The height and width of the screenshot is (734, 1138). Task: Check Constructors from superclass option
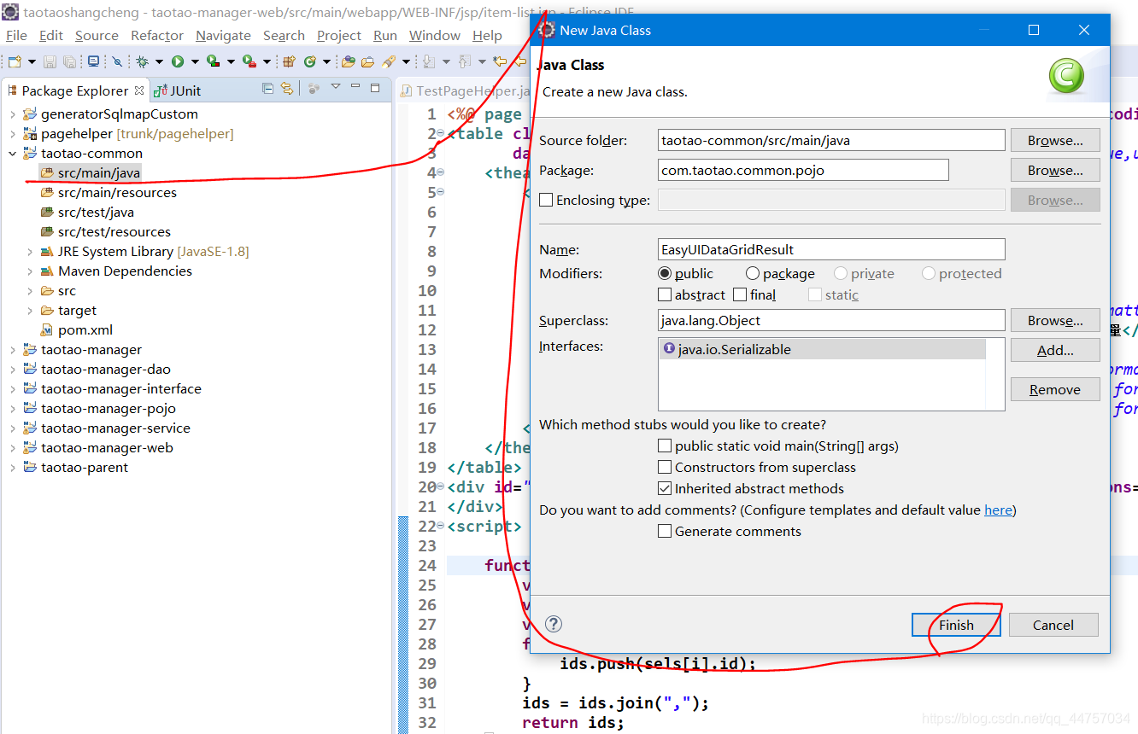coord(665,467)
